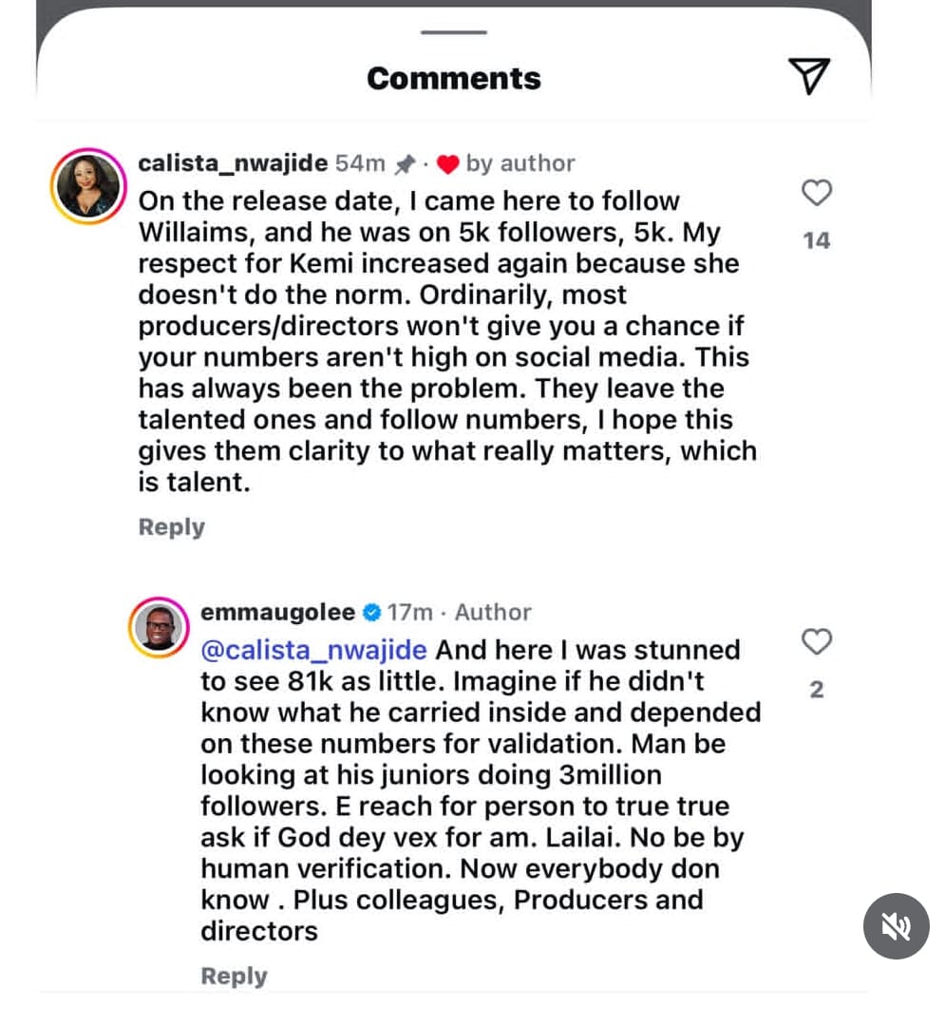945x1026 pixels.
Task: Click emmaugolee's blue verified badge
Action: 373,613
